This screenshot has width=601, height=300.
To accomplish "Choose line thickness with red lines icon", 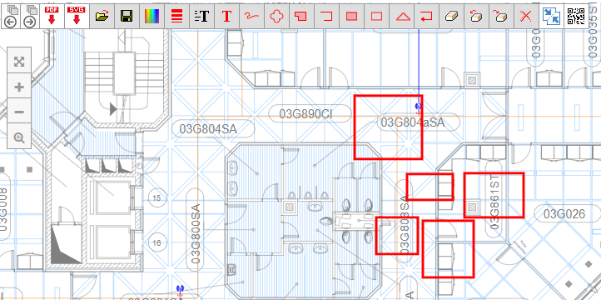I will coord(176,16).
